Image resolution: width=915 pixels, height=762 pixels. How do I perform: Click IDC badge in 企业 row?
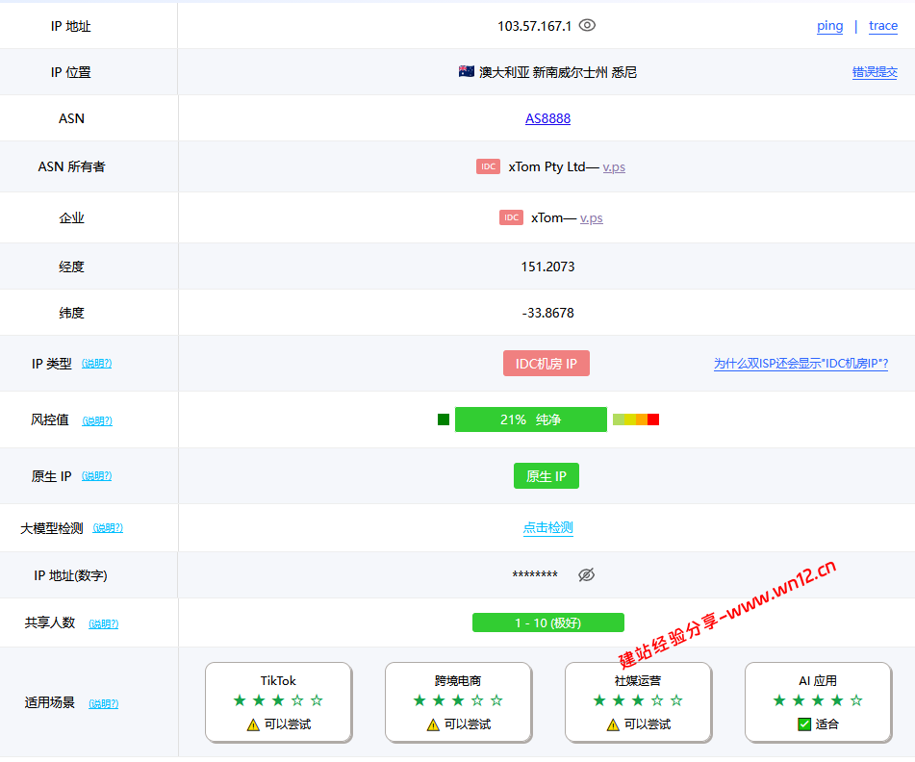click(x=511, y=217)
